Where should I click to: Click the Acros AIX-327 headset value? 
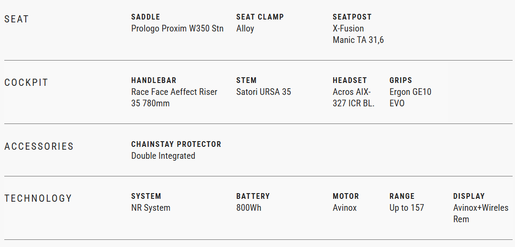pyautogui.click(x=353, y=97)
